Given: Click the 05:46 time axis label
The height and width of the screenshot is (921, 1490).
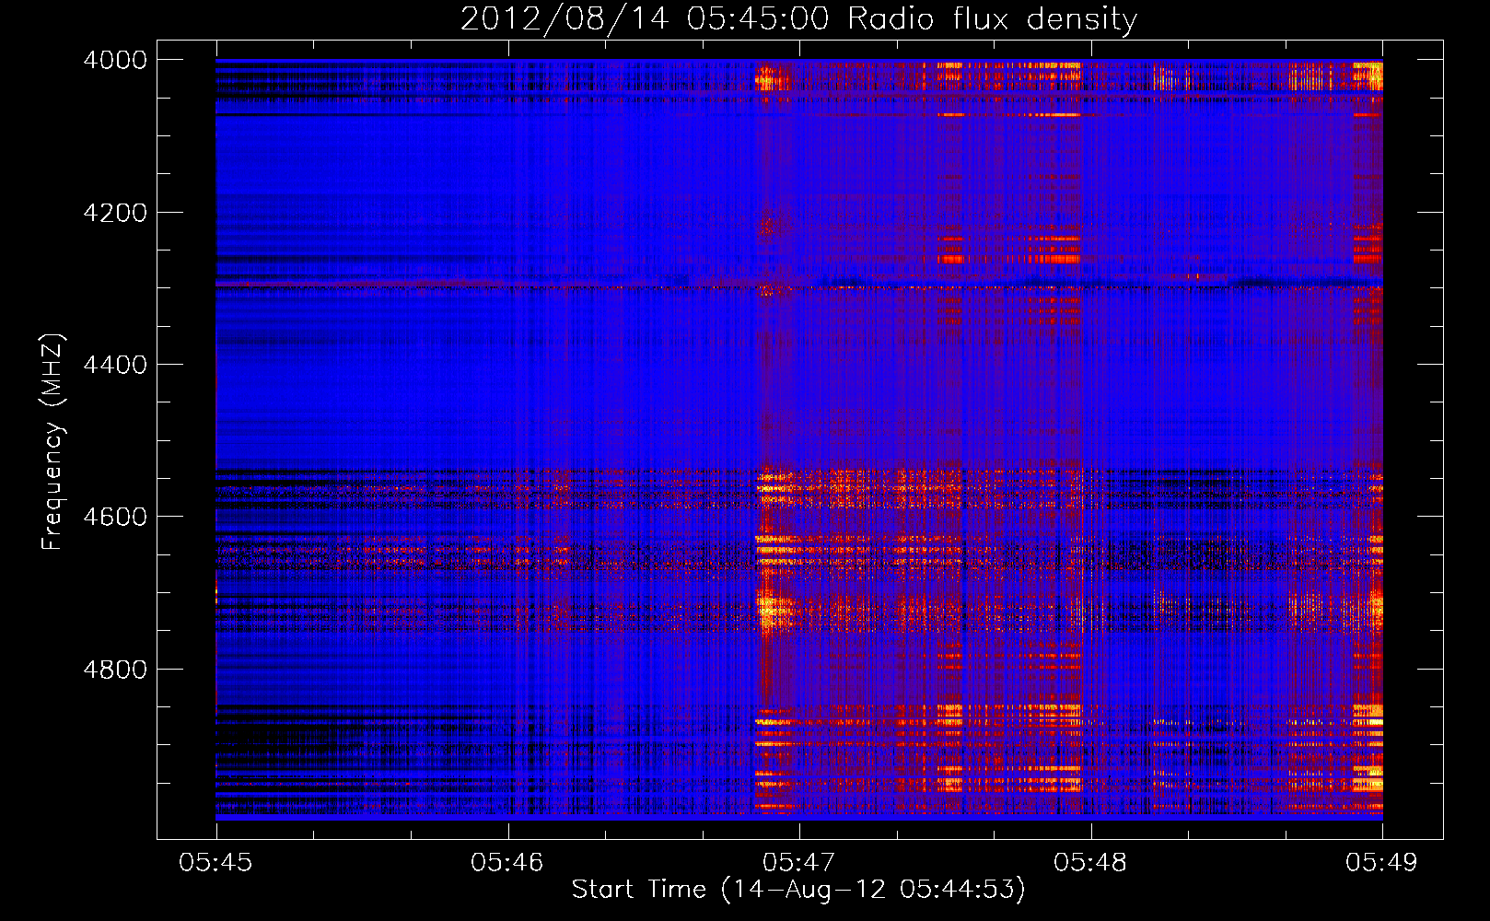Looking at the screenshot, I should 507,863.
